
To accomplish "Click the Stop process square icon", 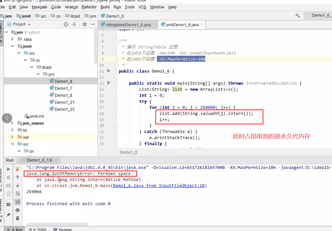I will click(x=8, y=177).
